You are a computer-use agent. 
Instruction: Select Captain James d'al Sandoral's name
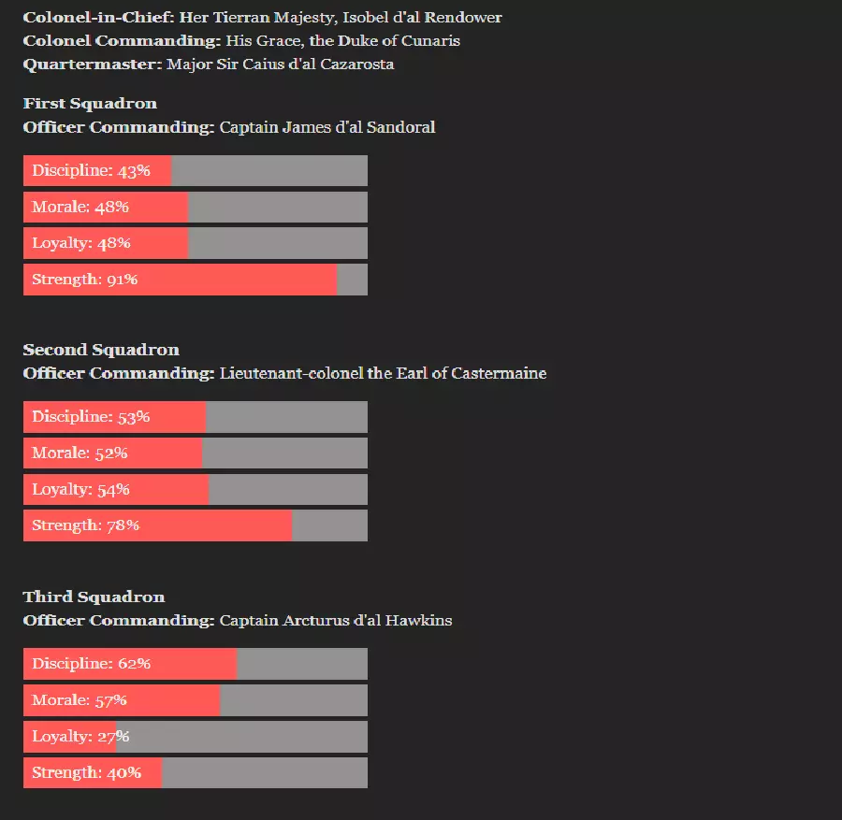tap(327, 127)
